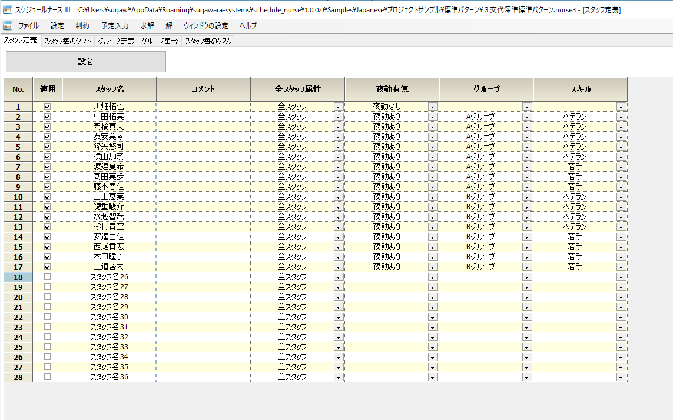Click comment field for 横山加奈
This screenshot has width=673, height=420.
coord(203,157)
